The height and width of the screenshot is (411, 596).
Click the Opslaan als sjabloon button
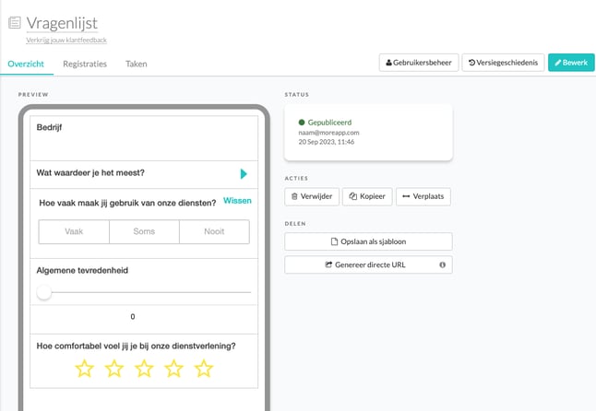pos(368,241)
